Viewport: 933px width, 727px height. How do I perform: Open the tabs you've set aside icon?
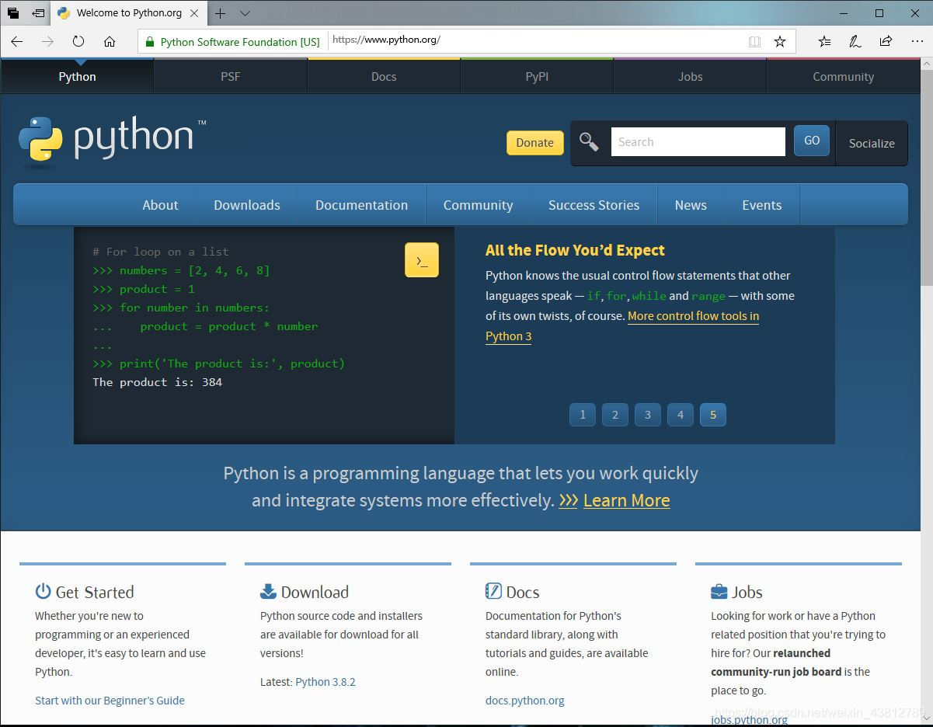pyautogui.click(x=13, y=13)
